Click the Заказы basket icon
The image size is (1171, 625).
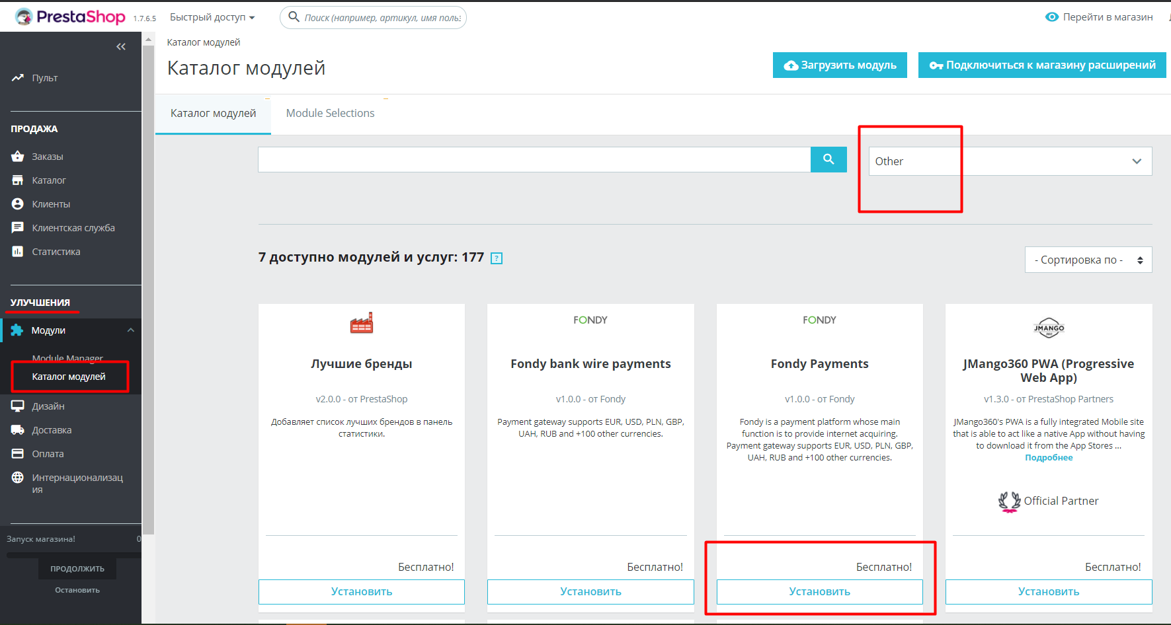pyautogui.click(x=18, y=157)
